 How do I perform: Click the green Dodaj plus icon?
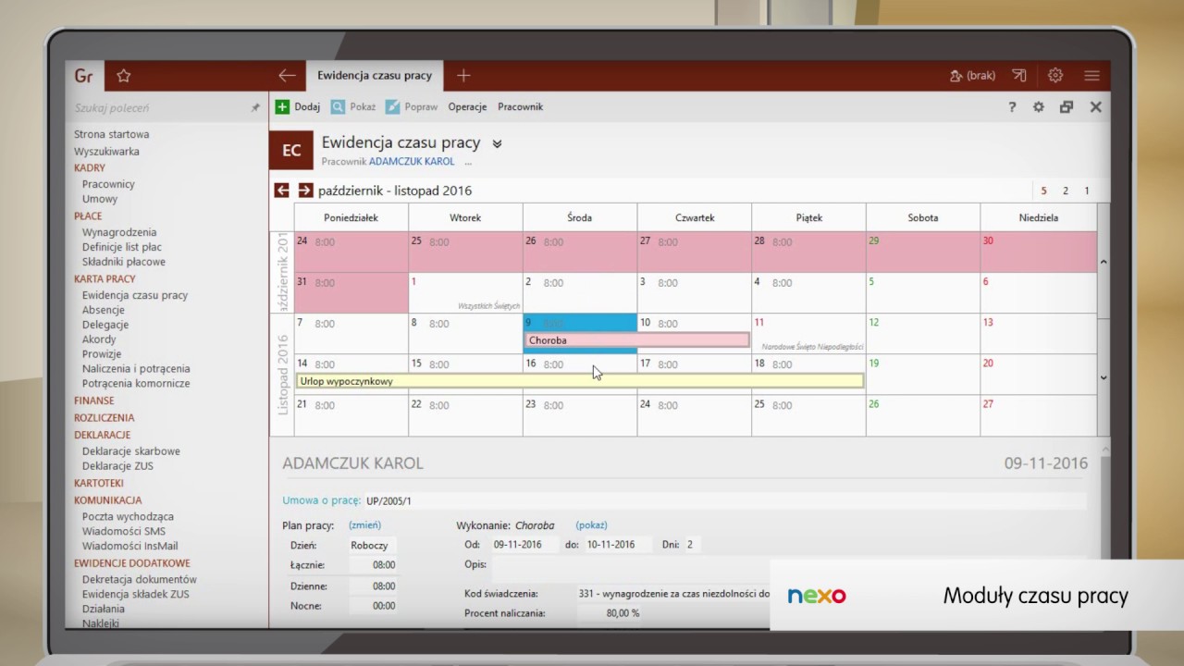click(283, 106)
